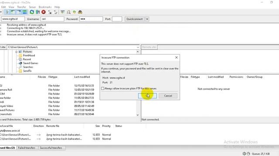Open the Quickconnect history dropdown arrow
The image size is (279, 156).
[x=147, y=19]
